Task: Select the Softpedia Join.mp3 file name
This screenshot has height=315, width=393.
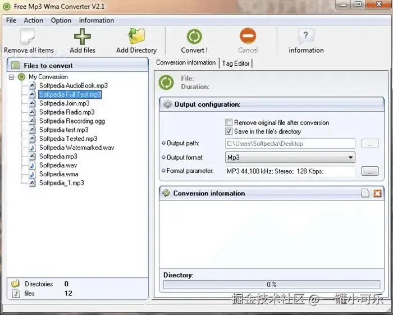Action: click(x=65, y=103)
